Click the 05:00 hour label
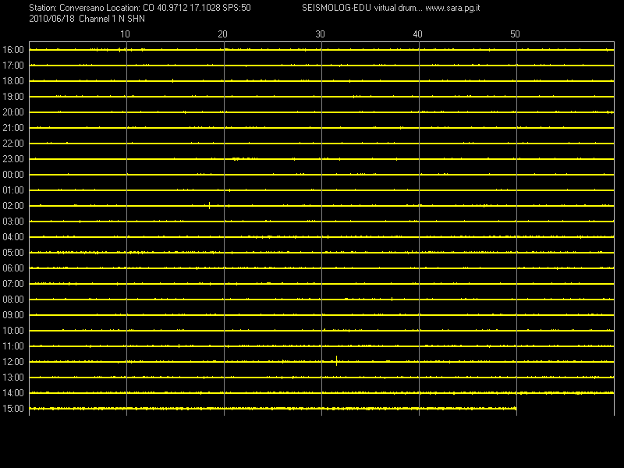The width and height of the screenshot is (624, 468). tap(13, 253)
